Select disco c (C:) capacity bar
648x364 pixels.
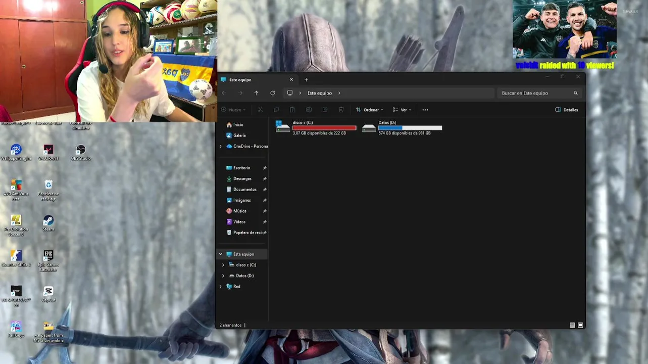(324, 128)
